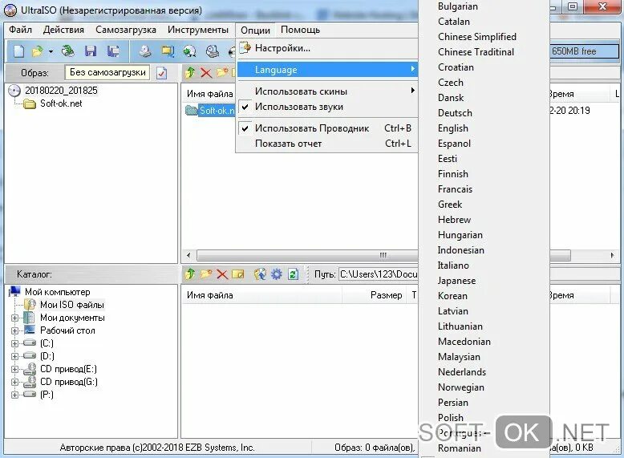Screen dimensions: 624x458
Task: Open the Самозагрузка menu
Action: tap(126, 30)
